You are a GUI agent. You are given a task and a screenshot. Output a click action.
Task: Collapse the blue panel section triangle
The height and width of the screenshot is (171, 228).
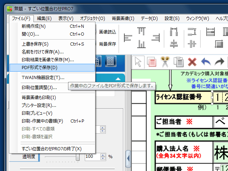coord(118,79)
